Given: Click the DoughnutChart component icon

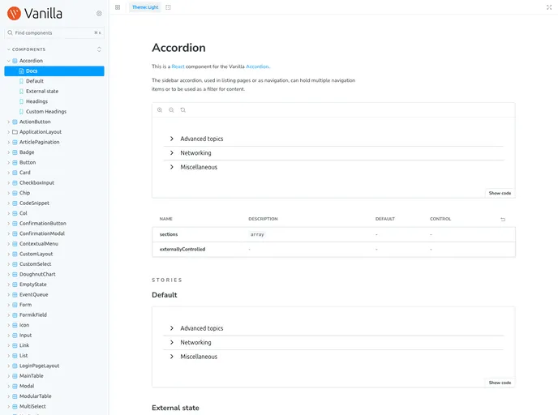Looking at the screenshot, I should click(15, 274).
